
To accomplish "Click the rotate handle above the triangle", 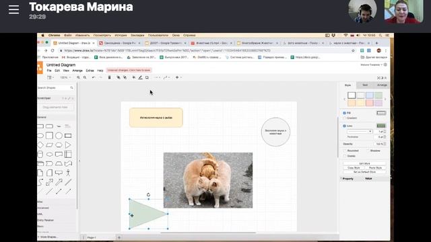I will pos(148,195).
